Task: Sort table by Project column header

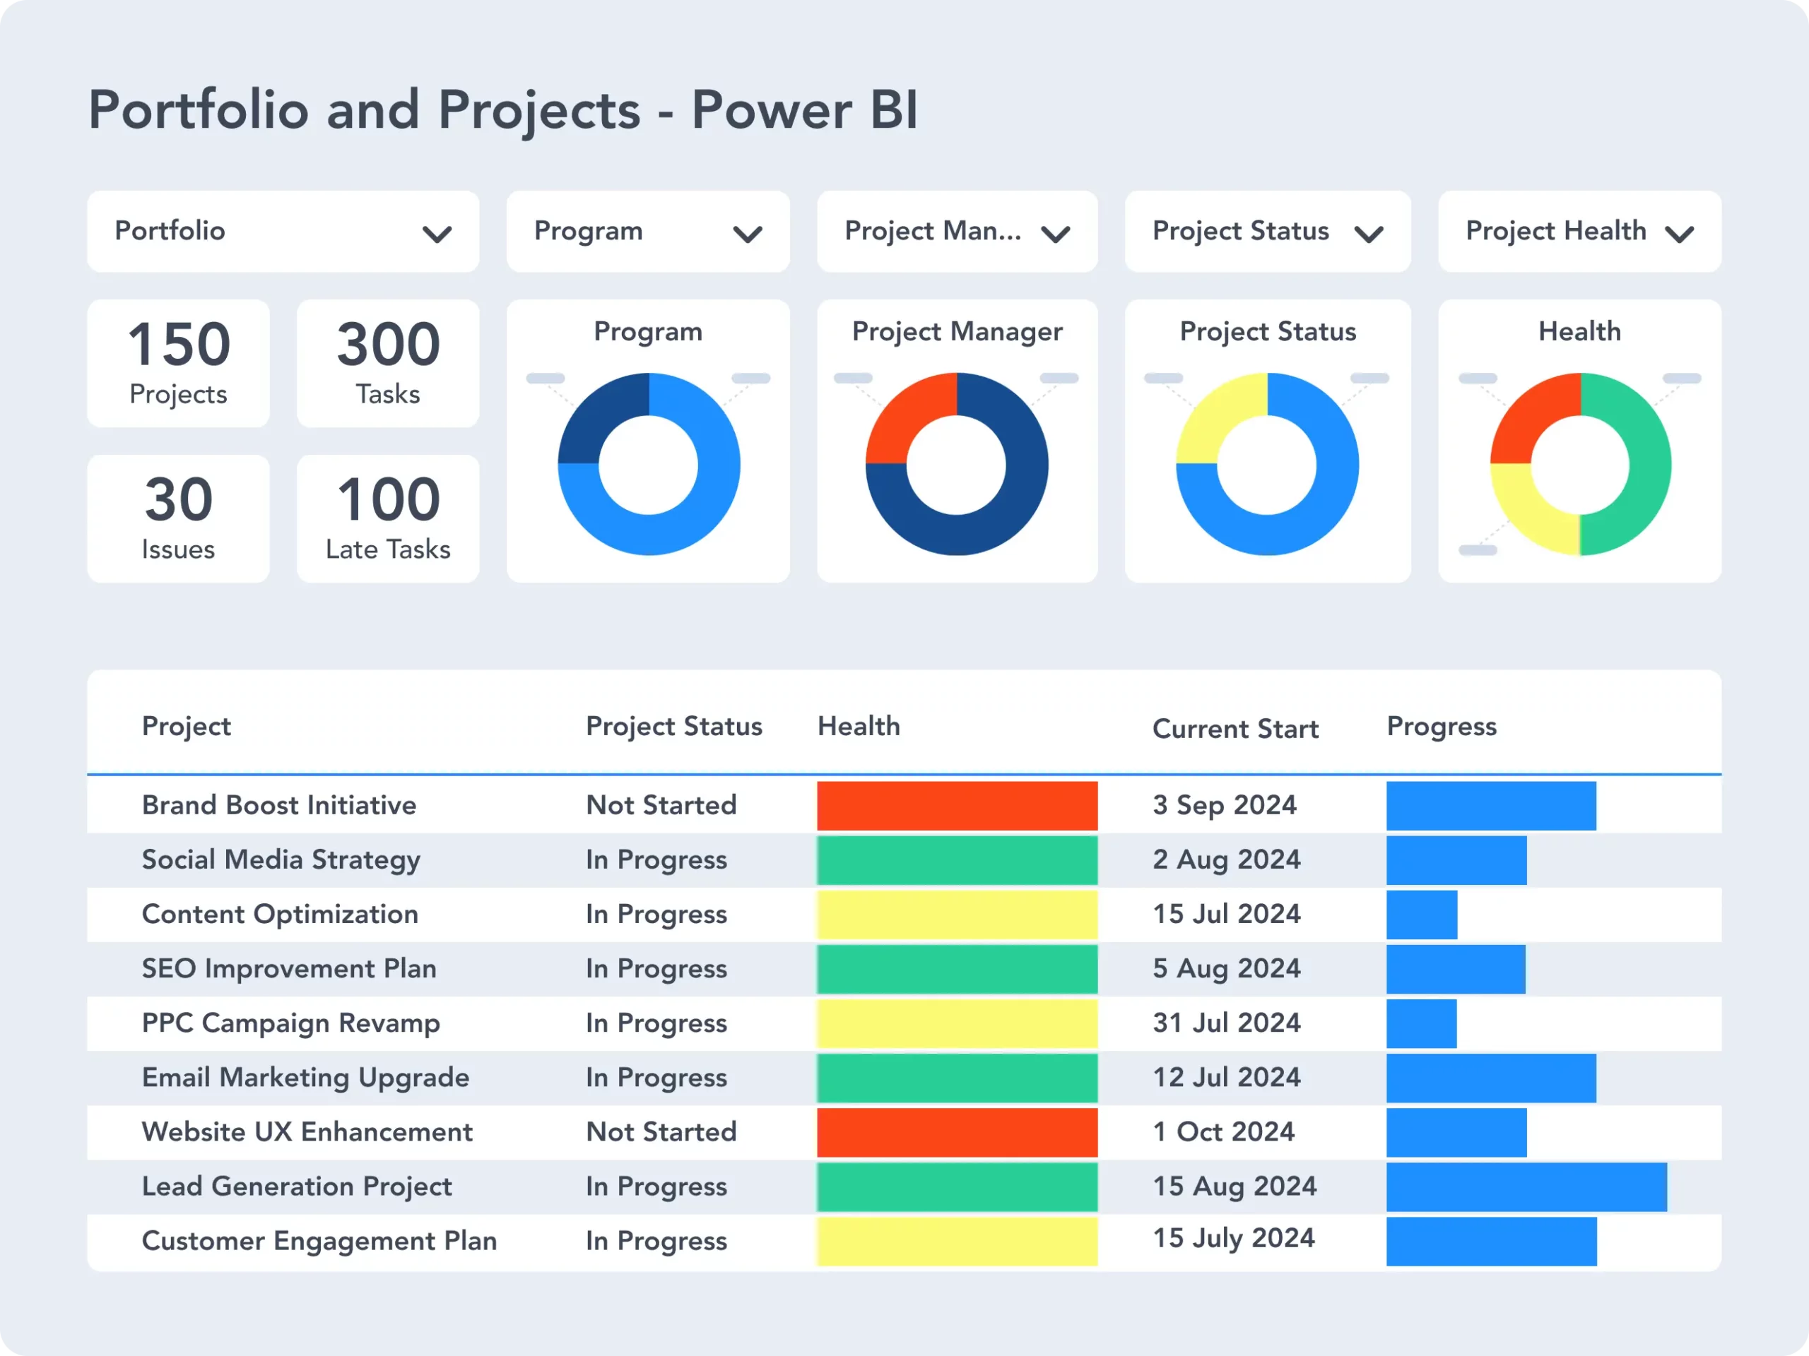Action: pyautogui.click(x=187, y=726)
